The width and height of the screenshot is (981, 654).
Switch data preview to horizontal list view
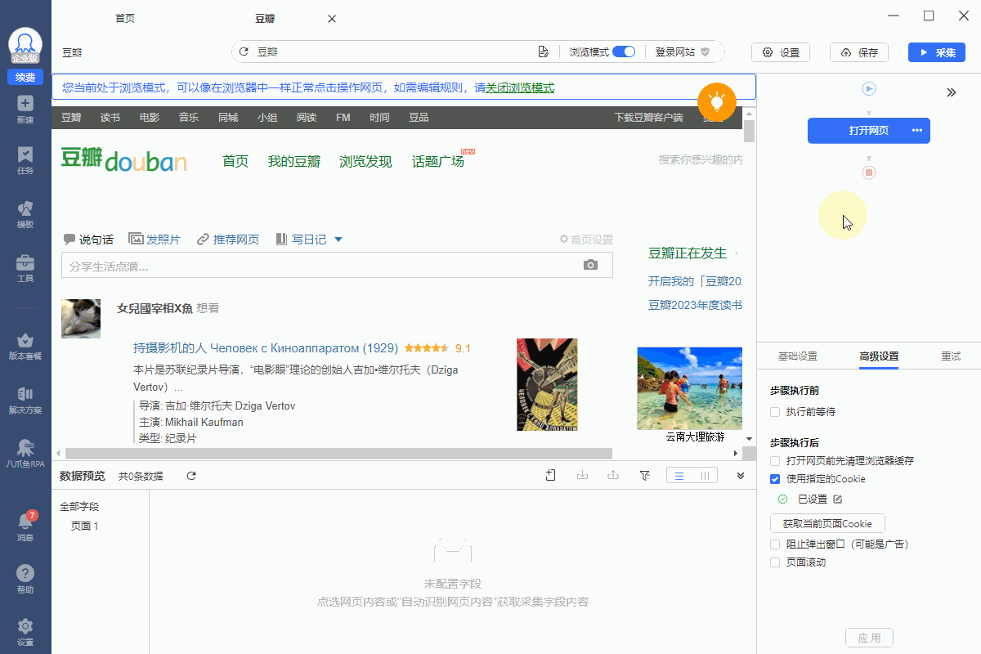coord(679,476)
